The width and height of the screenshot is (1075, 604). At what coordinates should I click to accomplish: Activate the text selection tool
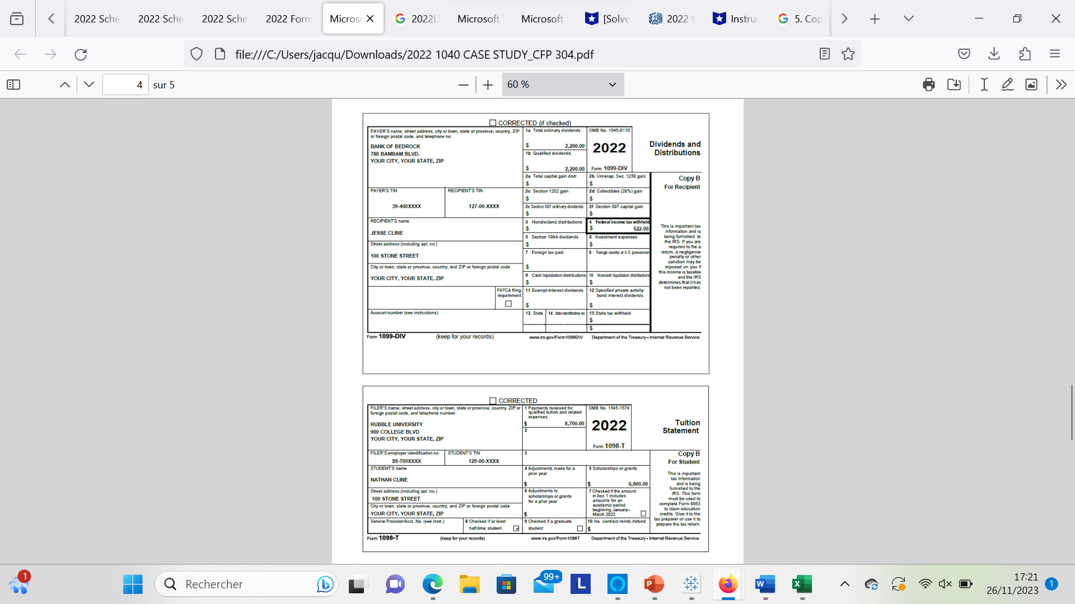click(x=984, y=84)
